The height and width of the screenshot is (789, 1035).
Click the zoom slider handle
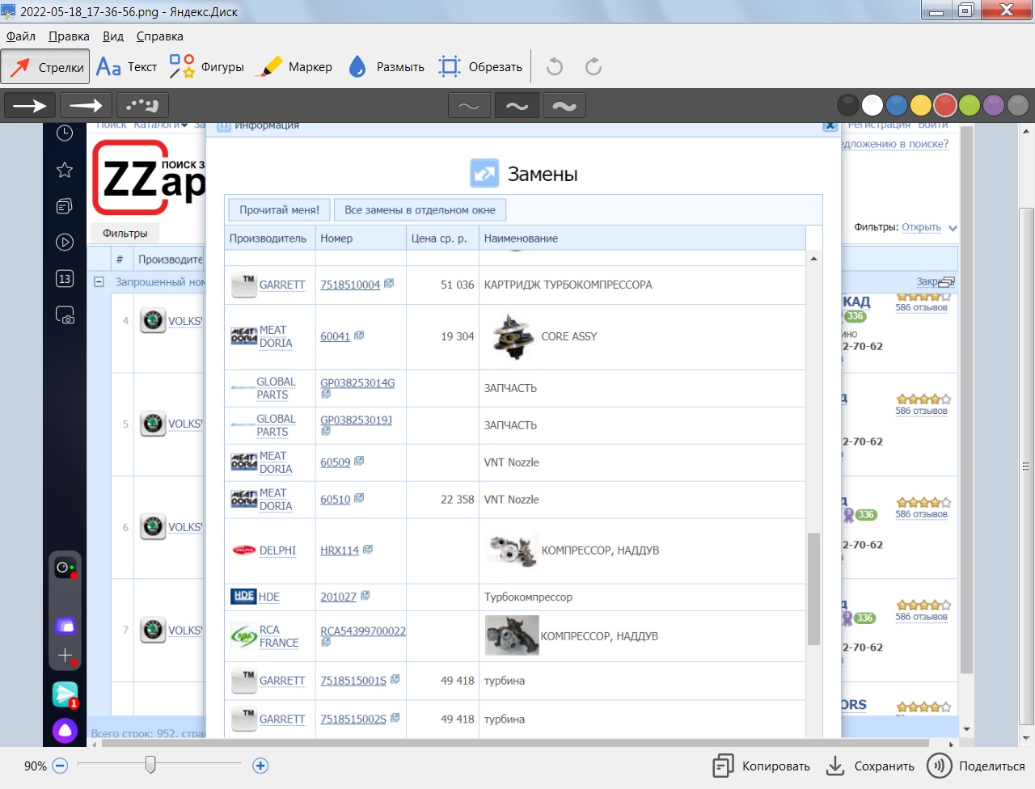click(x=150, y=764)
